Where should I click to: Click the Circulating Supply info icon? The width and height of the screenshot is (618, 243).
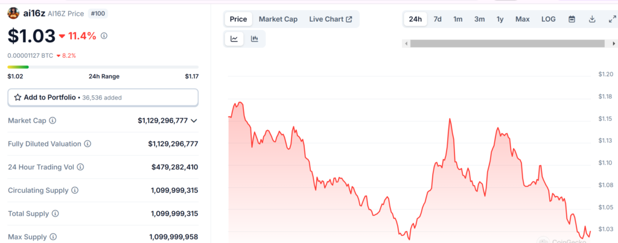[75, 191]
